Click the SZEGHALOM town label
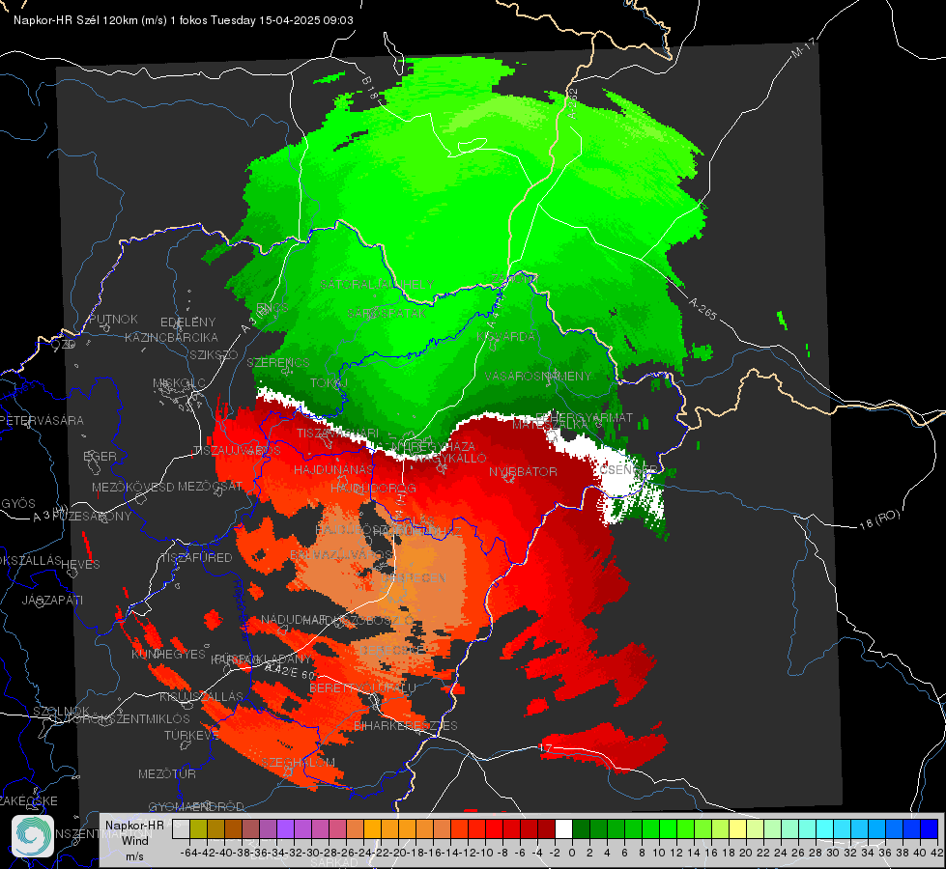946x869 pixels. pos(298,763)
